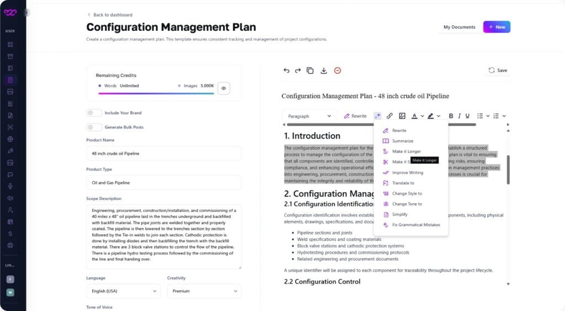Select Fix Grammatical Mistakes menu option
565x311 pixels.
(x=411, y=225)
